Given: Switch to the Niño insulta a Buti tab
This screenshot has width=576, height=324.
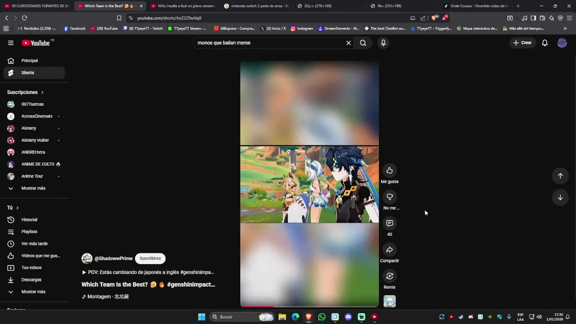Looking at the screenshot, I should [x=182, y=6].
